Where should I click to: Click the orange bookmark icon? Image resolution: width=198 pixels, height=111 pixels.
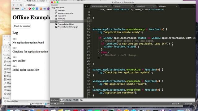(41, 9)
